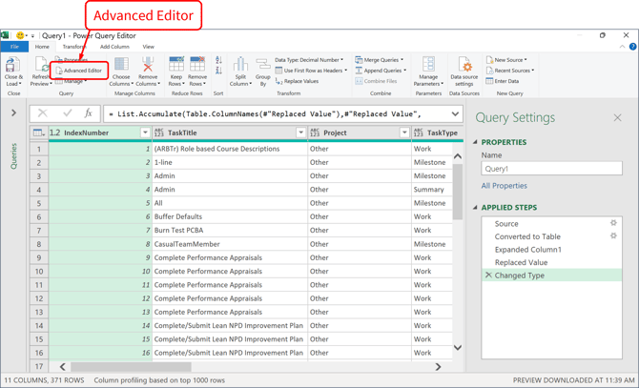Expand the formula bar with the chevron
The image size is (639, 388).
(x=455, y=114)
